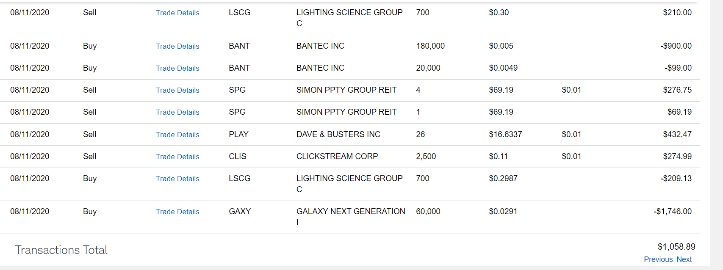The image size is (723, 270).
Task: Select the CLICKSTREAM CORP company name
Action: pyautogui.click(x=337, y=157)
